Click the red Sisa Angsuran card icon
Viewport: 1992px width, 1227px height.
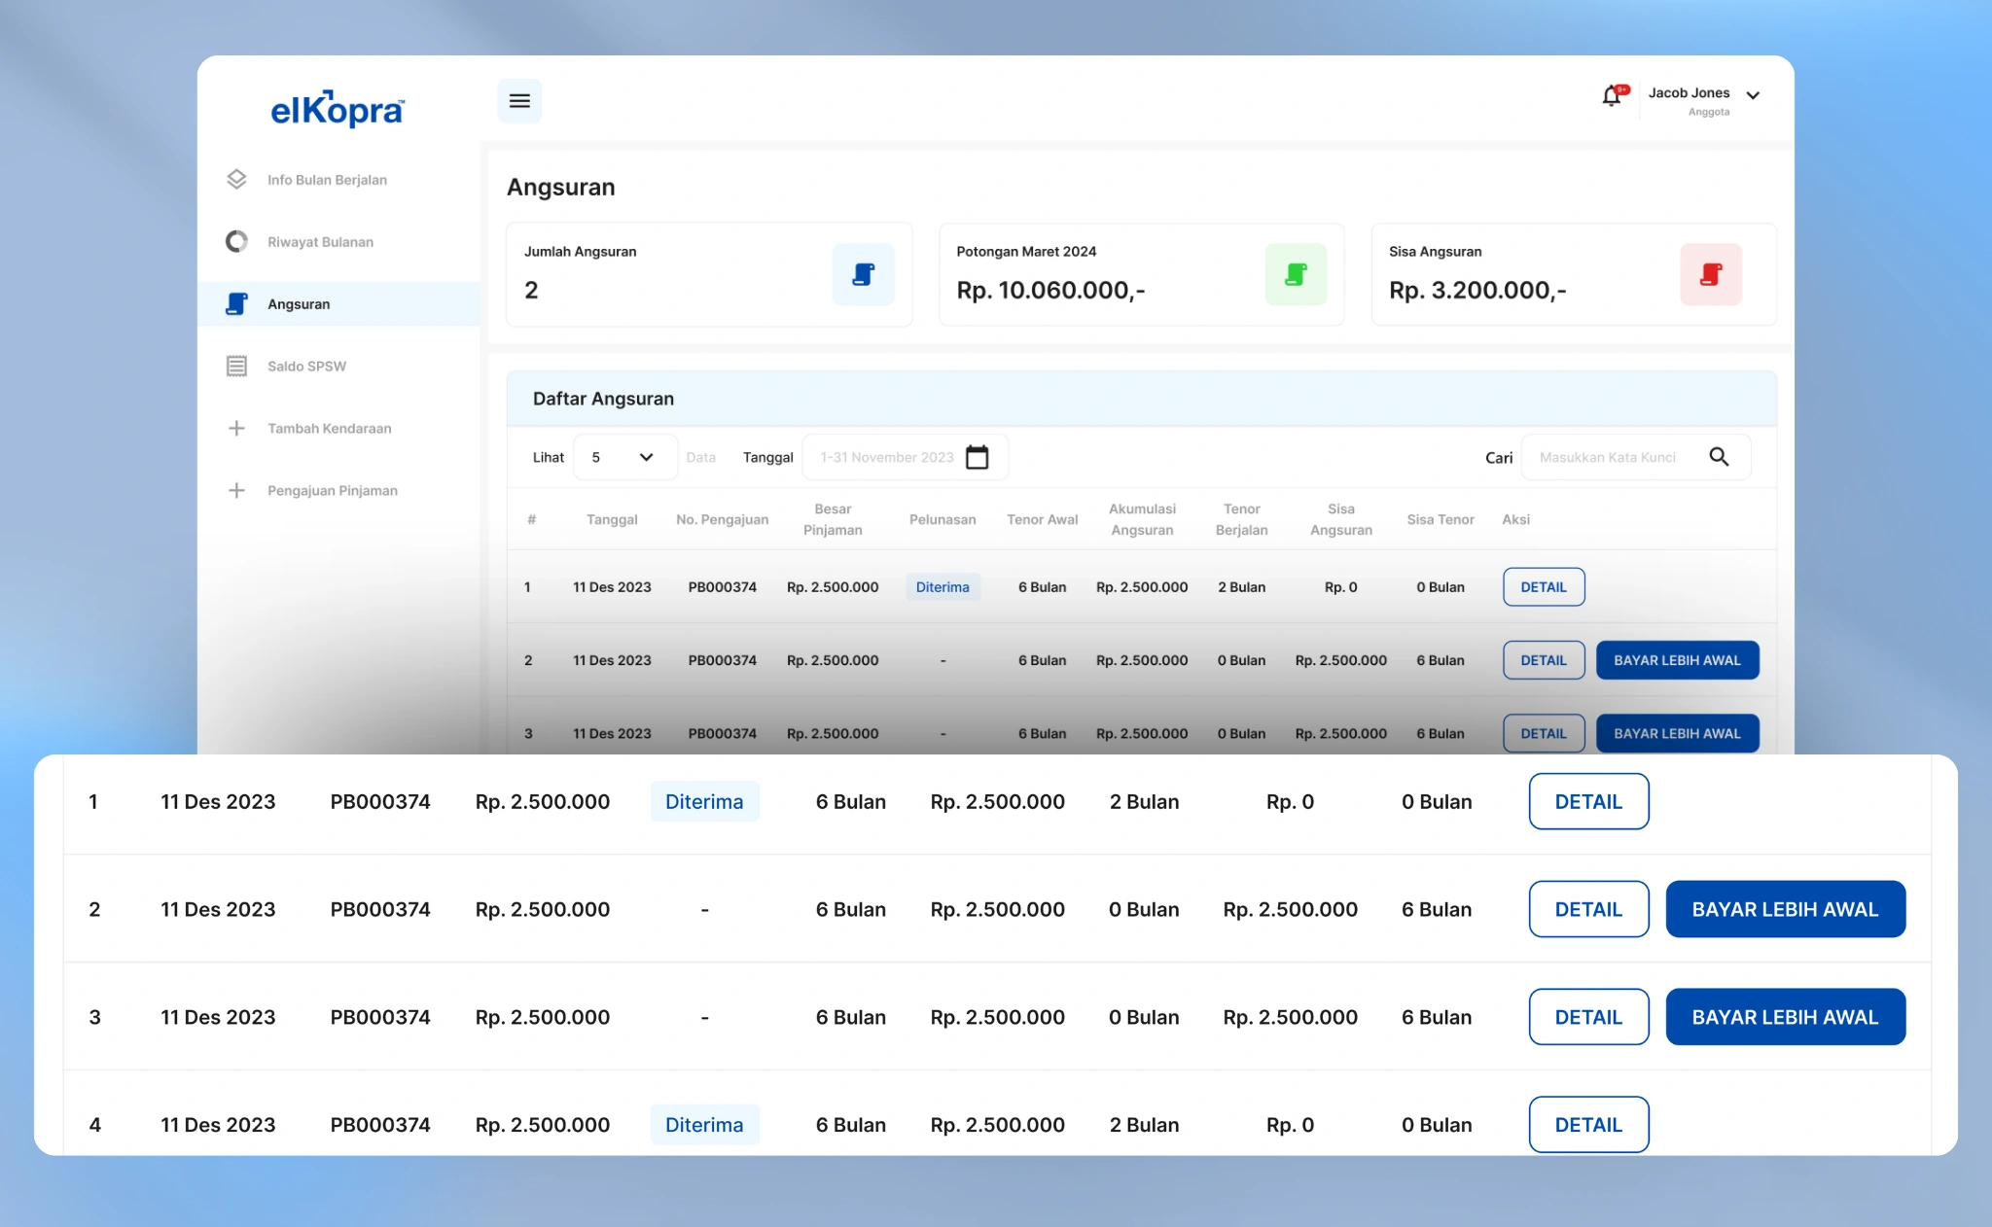pos(1711,274)
